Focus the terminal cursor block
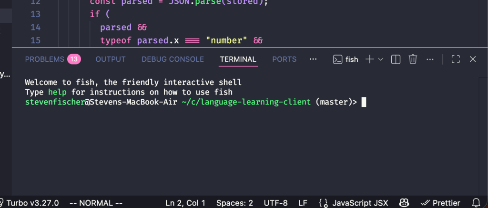This screenshot has width=488, height=208. (x=364, y=102)
